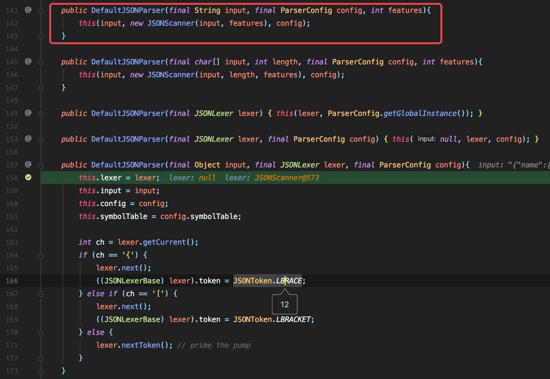
Task: Click the LBRACE constant on line 166
Action: 289,281
